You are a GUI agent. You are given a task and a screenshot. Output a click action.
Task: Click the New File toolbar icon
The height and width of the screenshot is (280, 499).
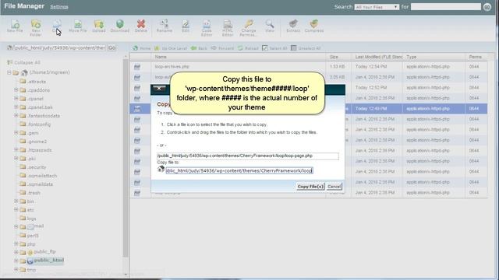pyautogui.click(x=15, y=26)
